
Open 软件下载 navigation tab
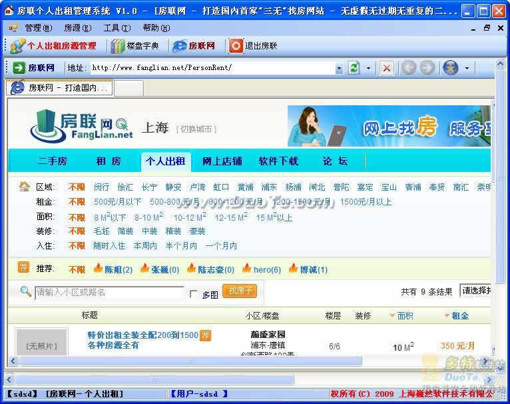click(278, 161)
